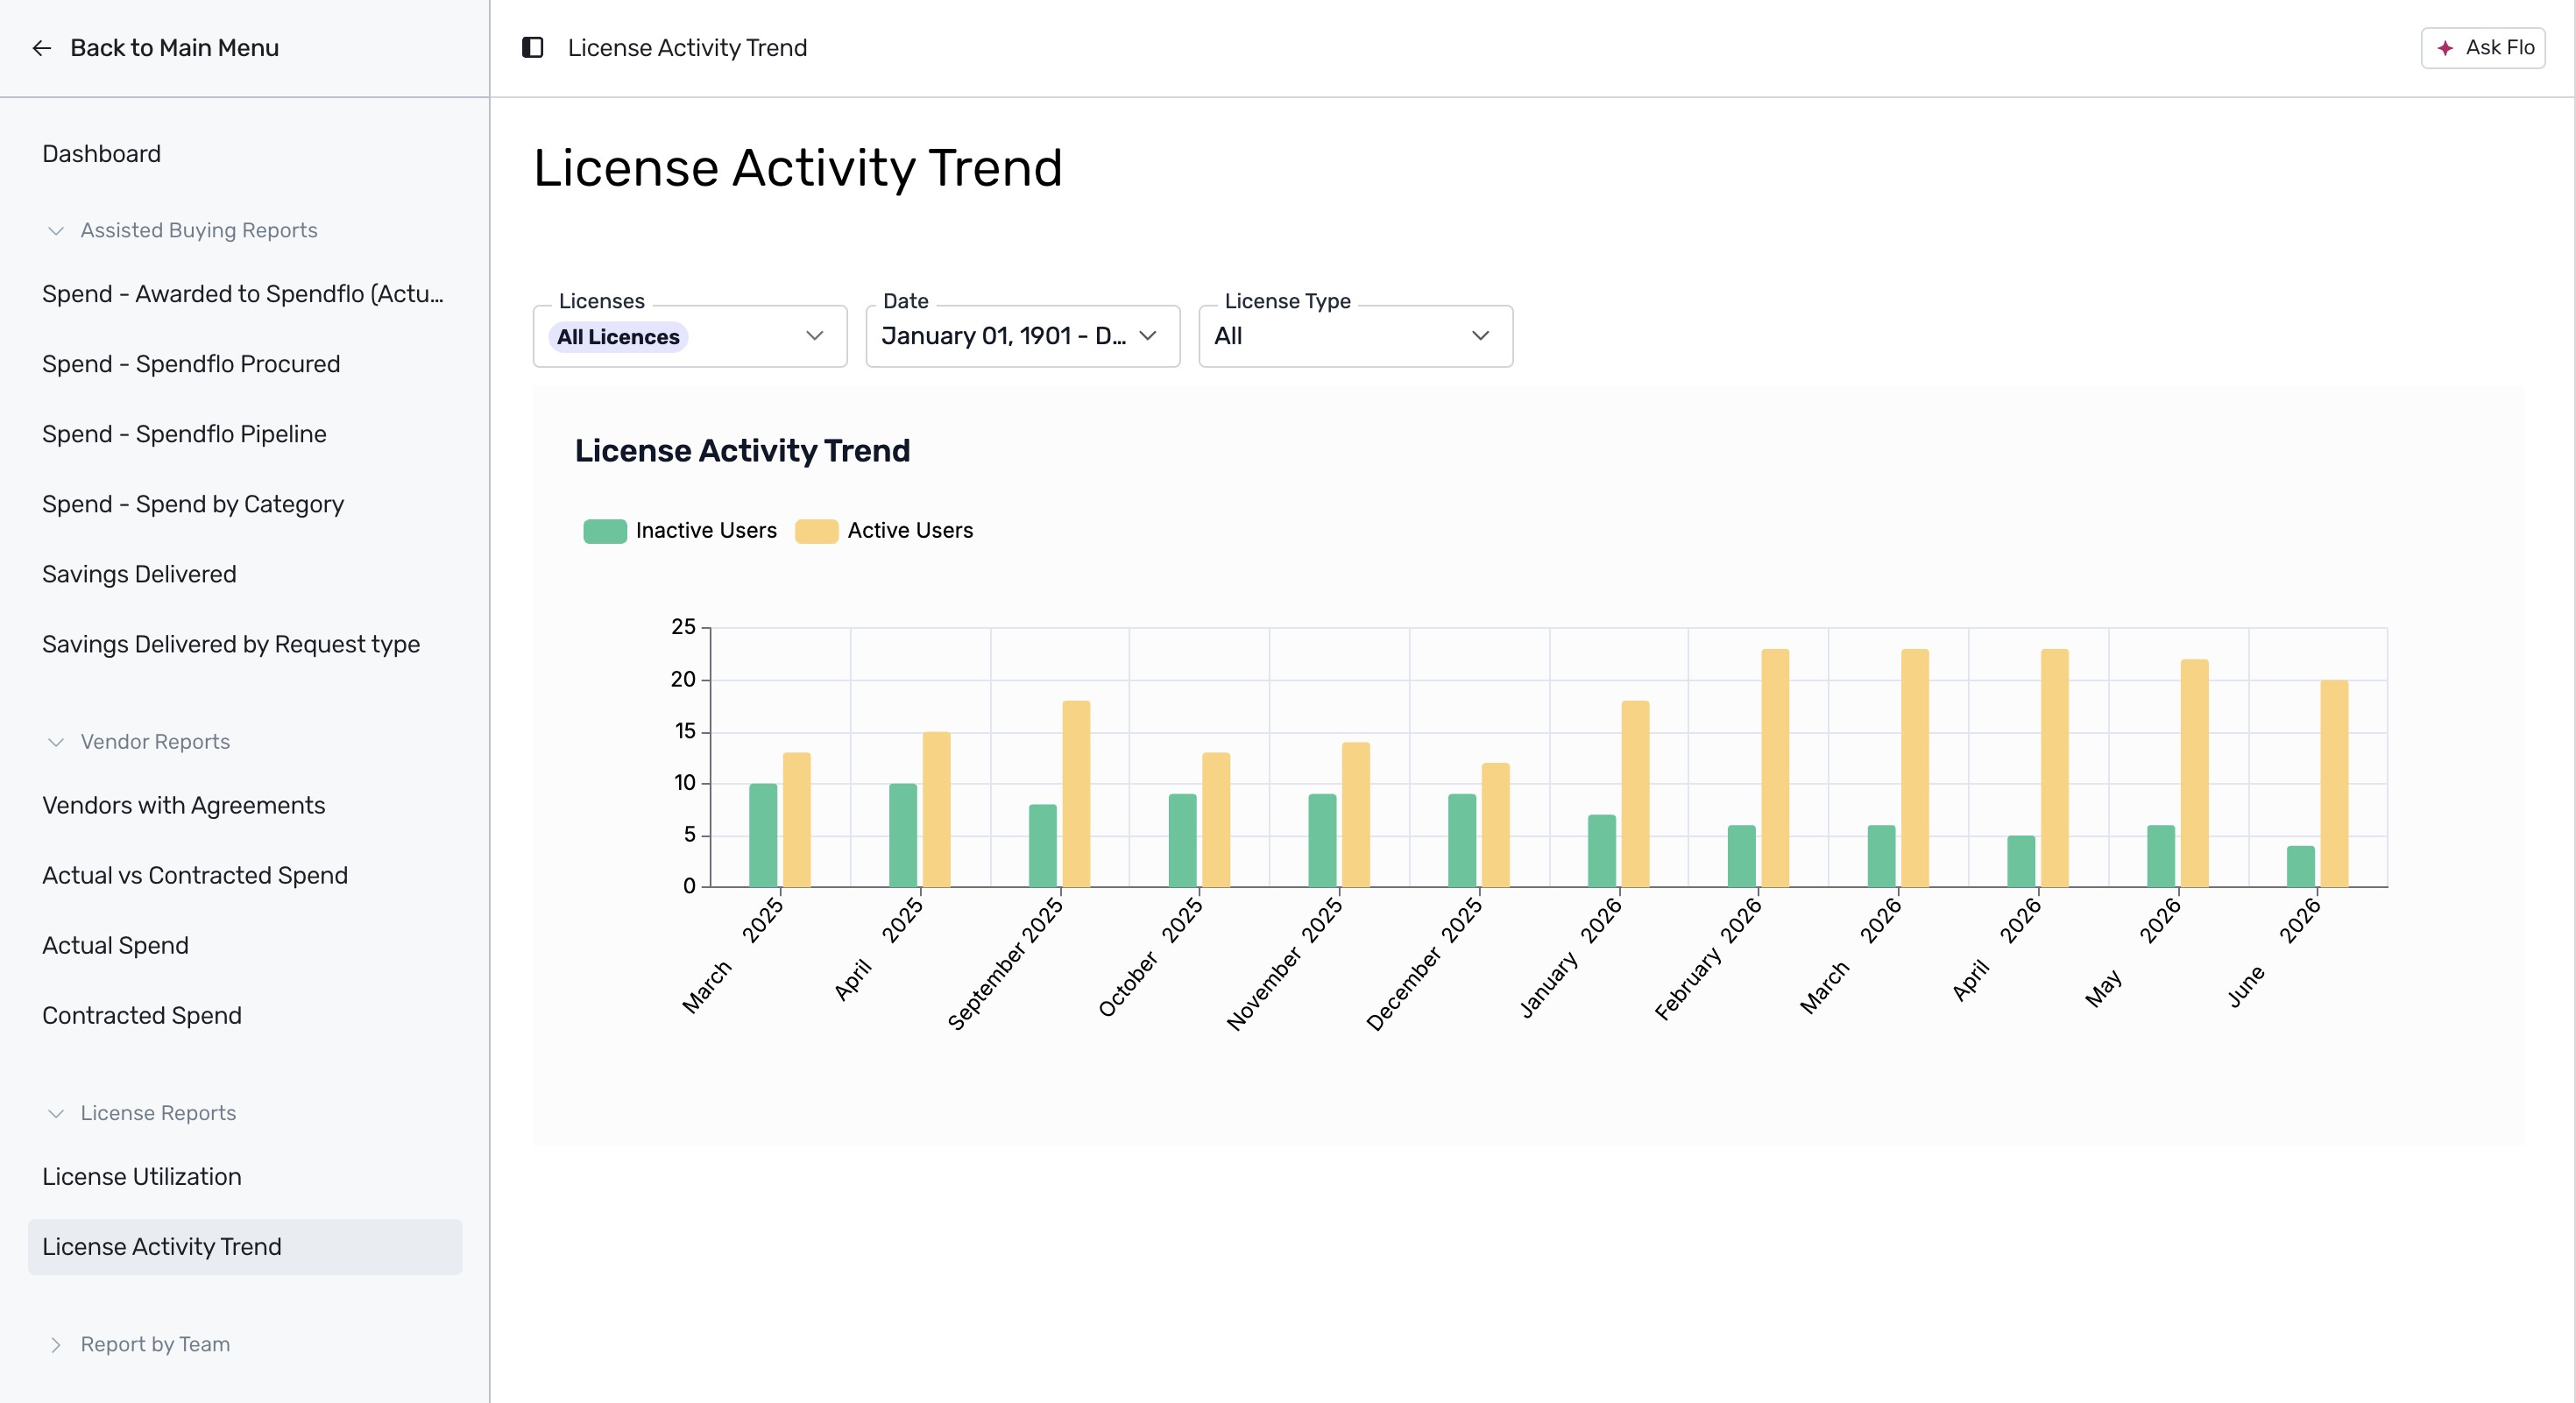This screenshot has width=2576, height=1403.
Task: Click the All Licences chip
Action: tap(618, 337)
